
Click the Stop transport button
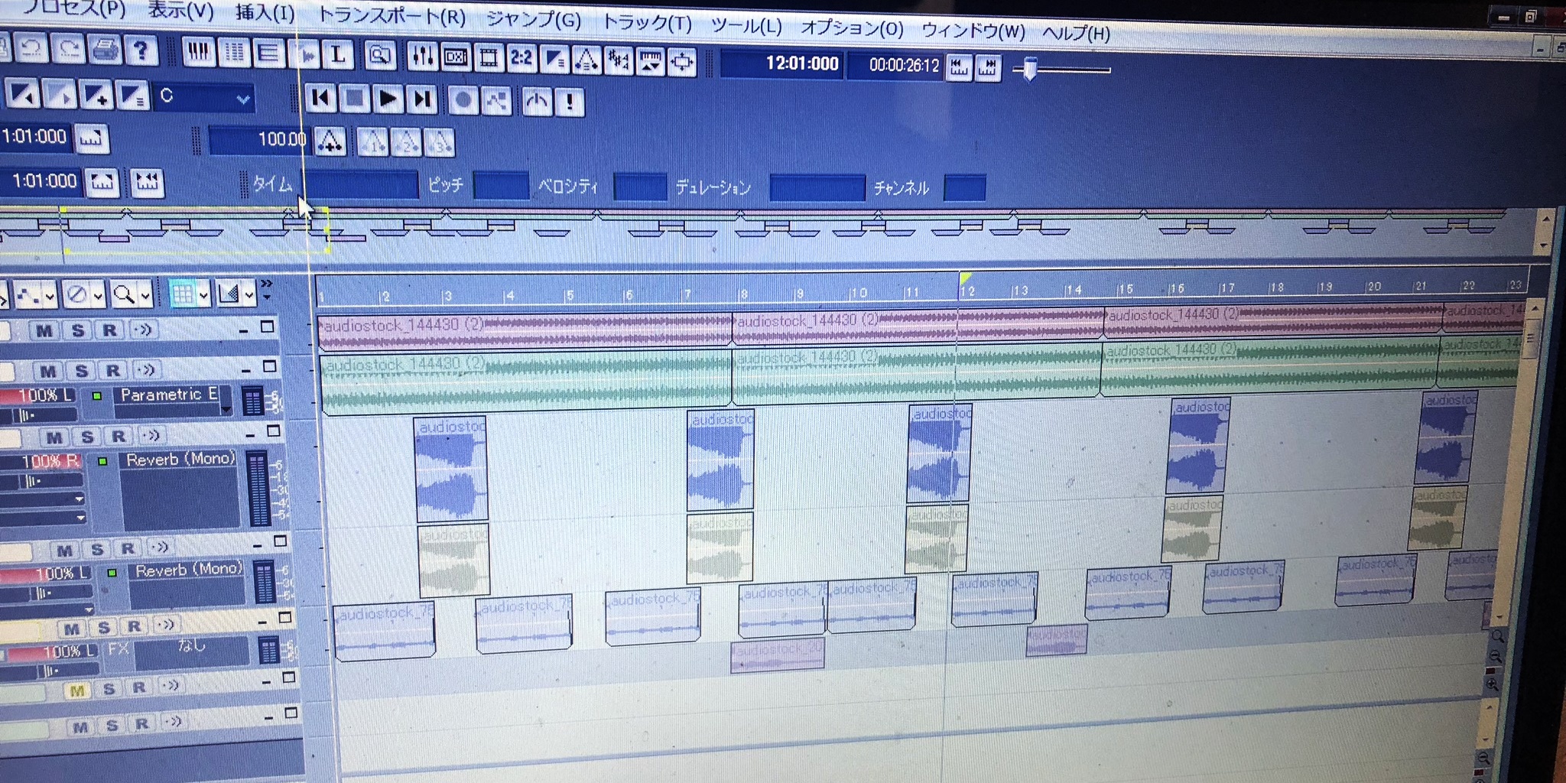pyautogui.click(x=354, y=99)
